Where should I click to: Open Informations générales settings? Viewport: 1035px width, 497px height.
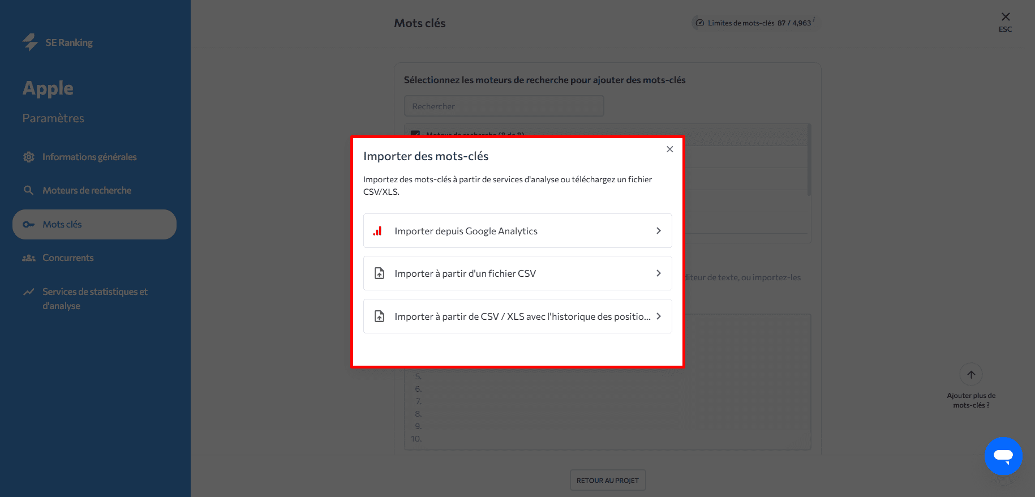(x=89, y=157)
